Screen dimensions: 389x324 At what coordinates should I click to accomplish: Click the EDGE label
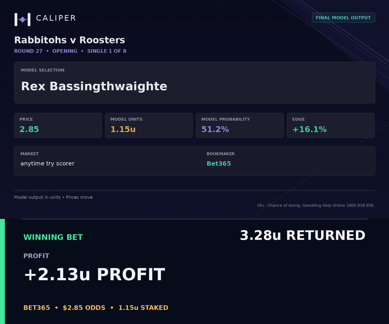(299, 119)
